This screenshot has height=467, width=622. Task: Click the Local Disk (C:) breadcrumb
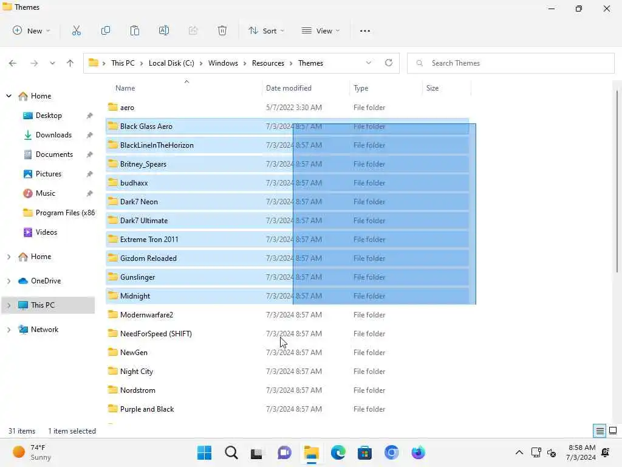[171, 63]
